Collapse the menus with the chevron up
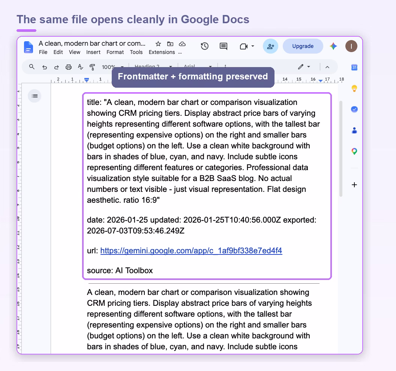Image resolution: width=396 pixels, height=371 pixels. (x=327, y=67)
